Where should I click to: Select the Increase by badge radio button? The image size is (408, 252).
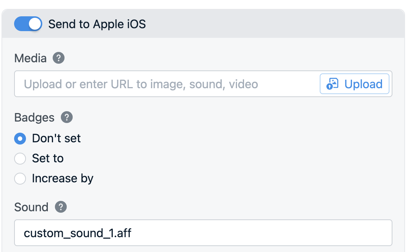pyautogui.click(x=20, y=179)
